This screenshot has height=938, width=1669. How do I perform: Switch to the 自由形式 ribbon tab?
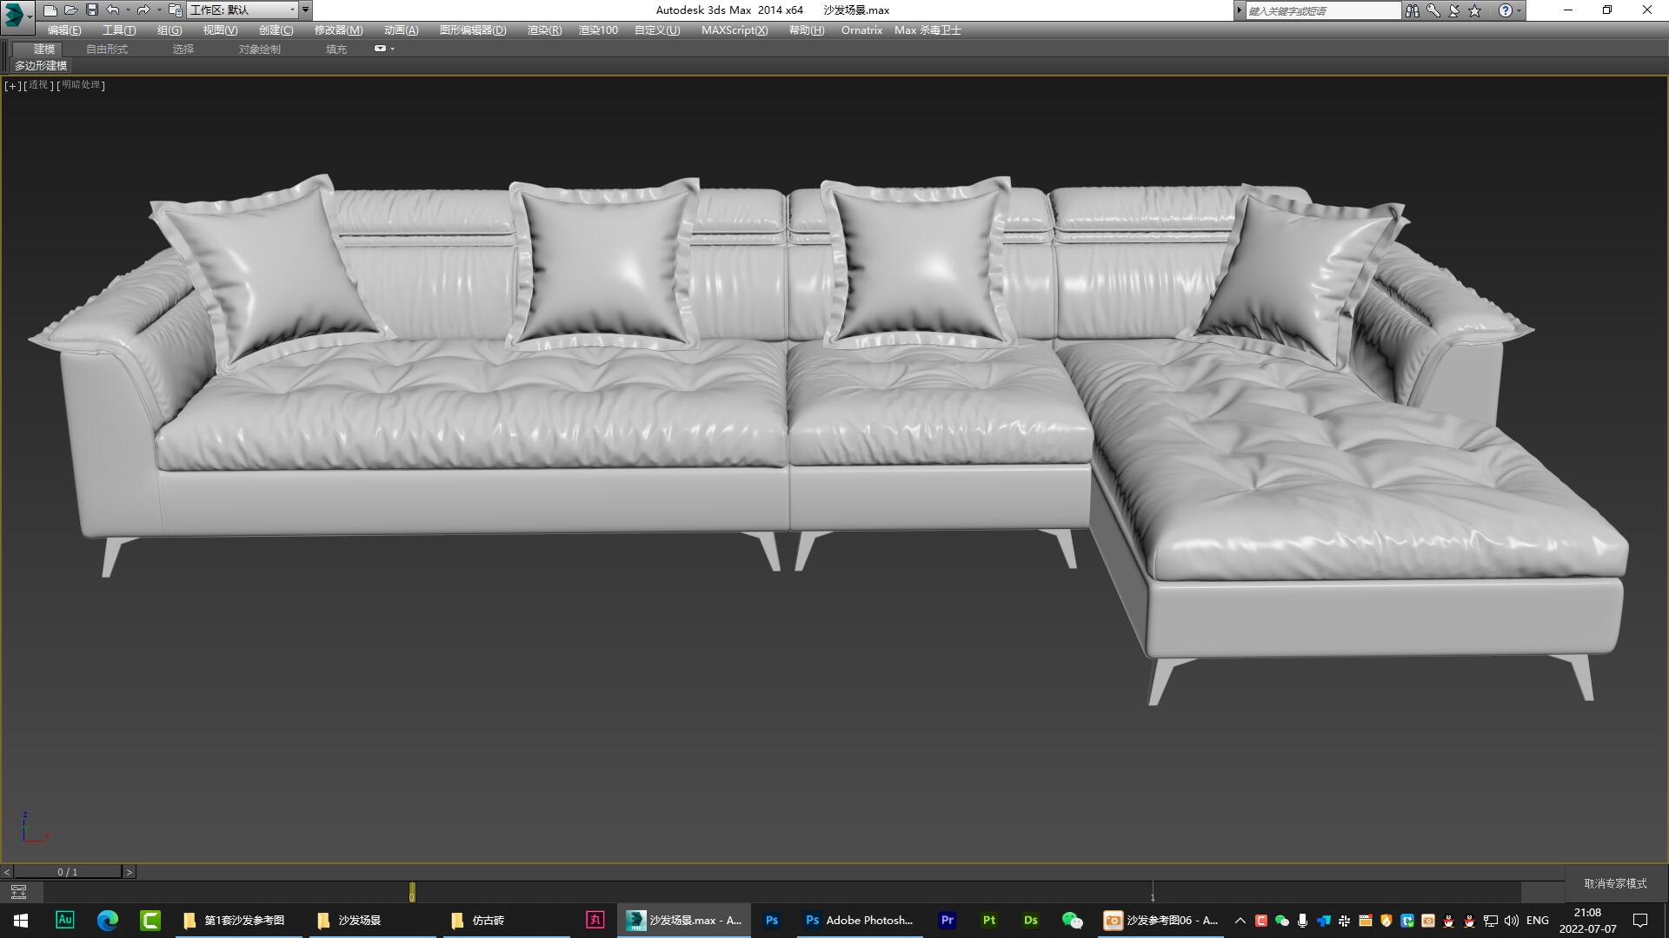tap(105, 49)
